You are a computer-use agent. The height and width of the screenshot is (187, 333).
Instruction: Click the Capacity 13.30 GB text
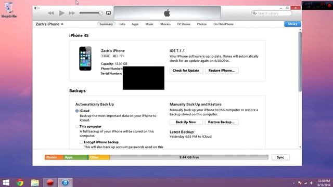point(114,63)
